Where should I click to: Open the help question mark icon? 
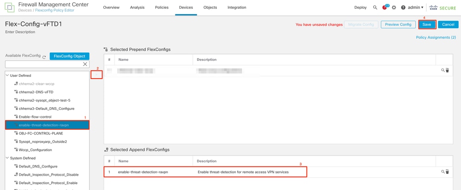[403, 8]
